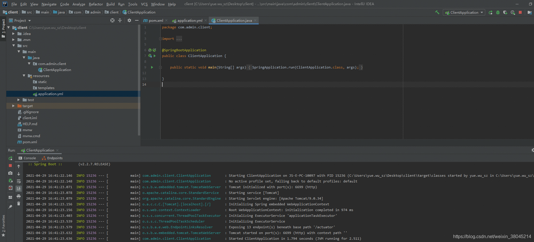
Task: Clear all console output with trash icon
Action: click(19, 204)
